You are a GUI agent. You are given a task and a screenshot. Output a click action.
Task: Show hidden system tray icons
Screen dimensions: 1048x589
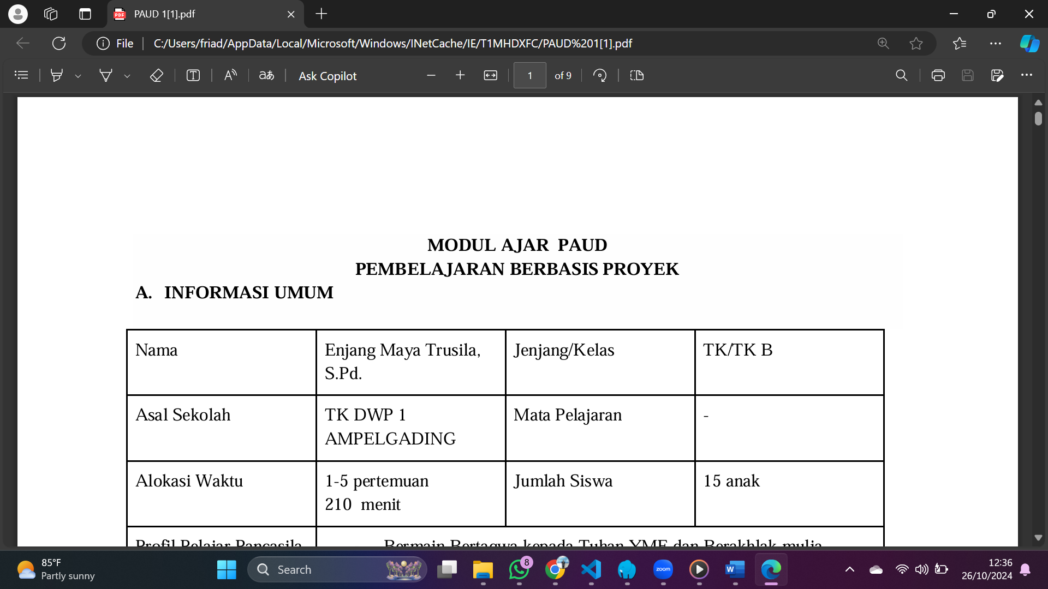tap(850, 569)
